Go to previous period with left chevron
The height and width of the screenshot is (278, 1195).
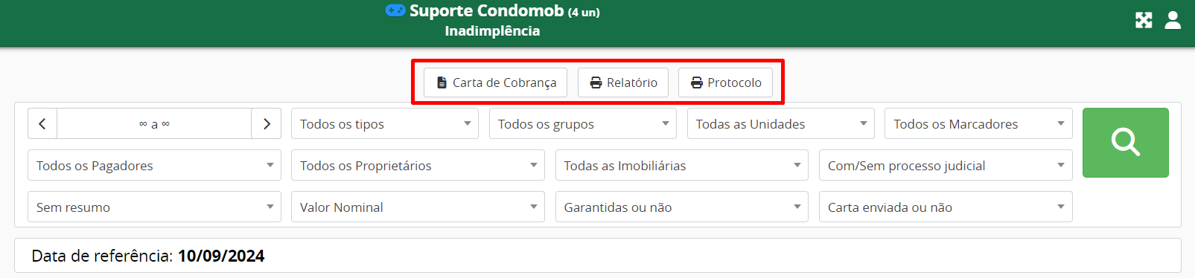coord(42,124)
